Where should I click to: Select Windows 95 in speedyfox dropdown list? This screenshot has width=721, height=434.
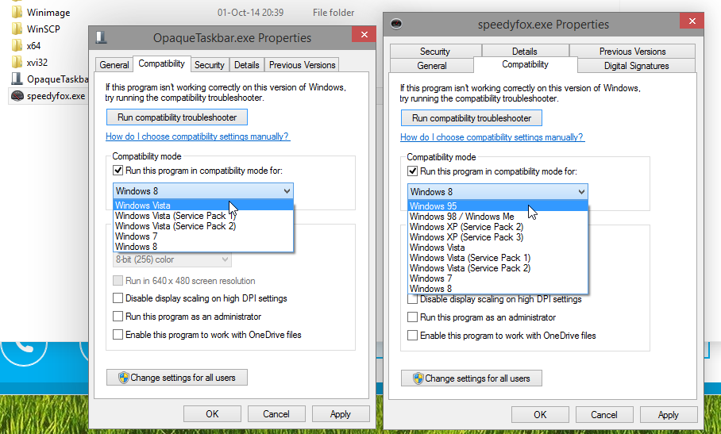[498, 206]
